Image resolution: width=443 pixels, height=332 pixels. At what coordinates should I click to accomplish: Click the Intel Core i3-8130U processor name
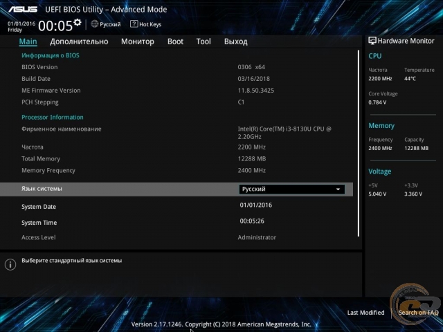click(284, 133)
